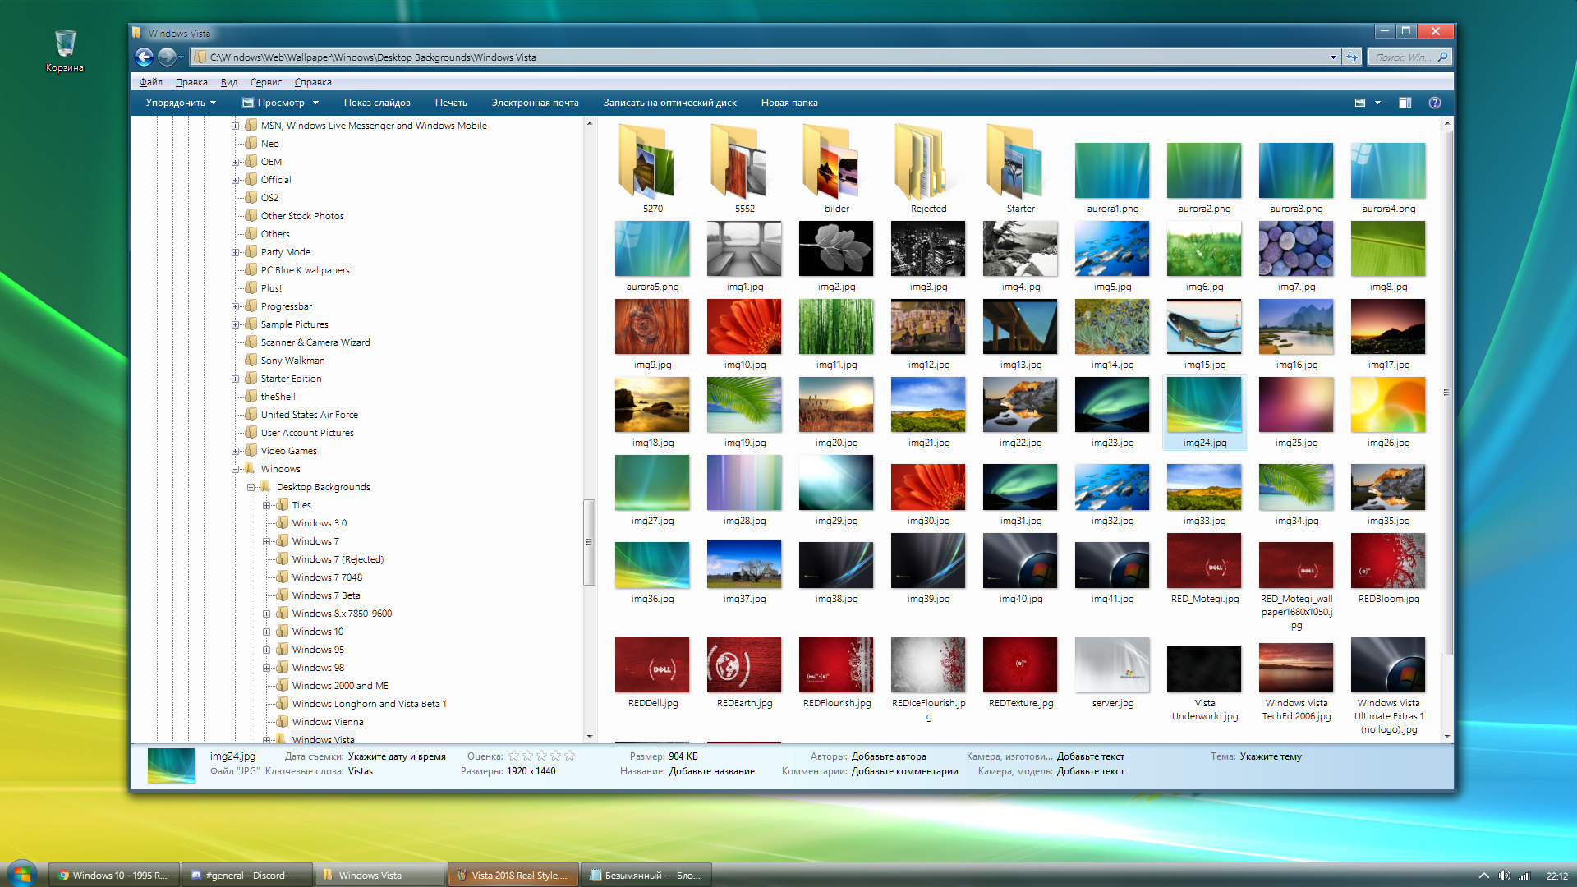Open the view options dropdown arrow

pyautogui.click(x=1377, y=103)
